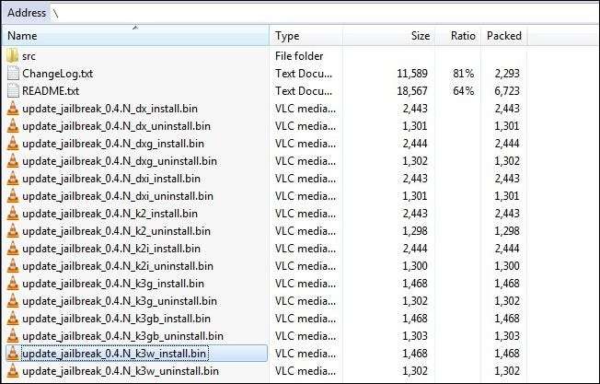The image size is (600, 384).
Task: Click VLC icon for k3gb_install.bin
Action: pyautogui.click(x=13, y=319)
